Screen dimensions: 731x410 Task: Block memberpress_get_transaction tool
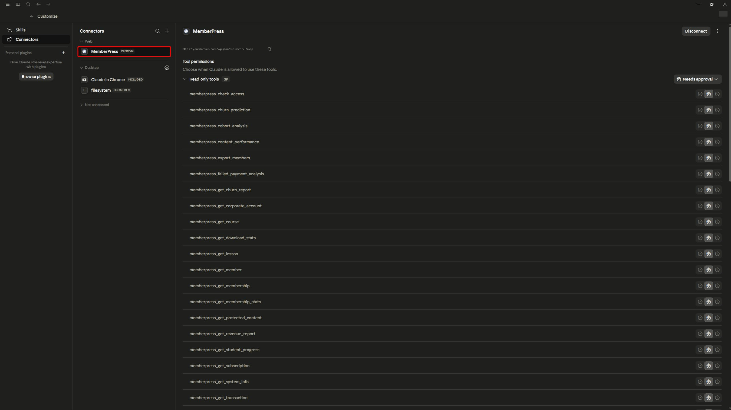(x=717, y=398)
